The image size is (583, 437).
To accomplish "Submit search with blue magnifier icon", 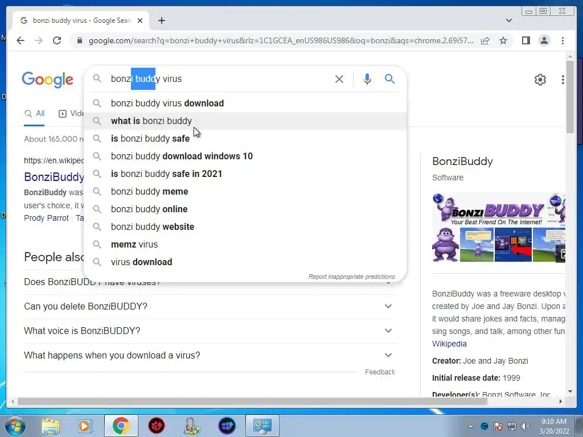I will coord(389,79).
